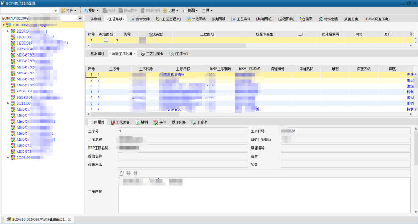The height and width of the screenshot is (224, 418).
Task: Select the <工艺路线> tab
Action: [116, 19]
